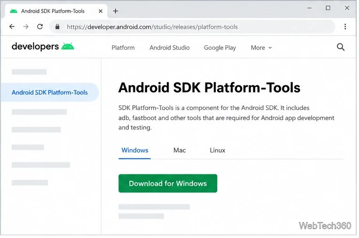Go back with the browser back arrow
The height and width of the screenshot is (238, 359).
pos(12,27)
